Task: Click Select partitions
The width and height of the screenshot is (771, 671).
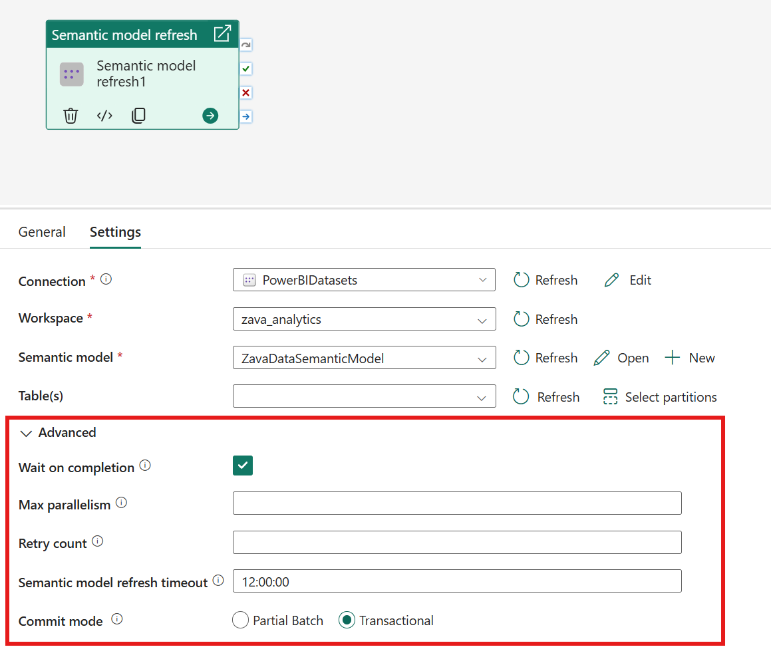Action: click(660, 397)
